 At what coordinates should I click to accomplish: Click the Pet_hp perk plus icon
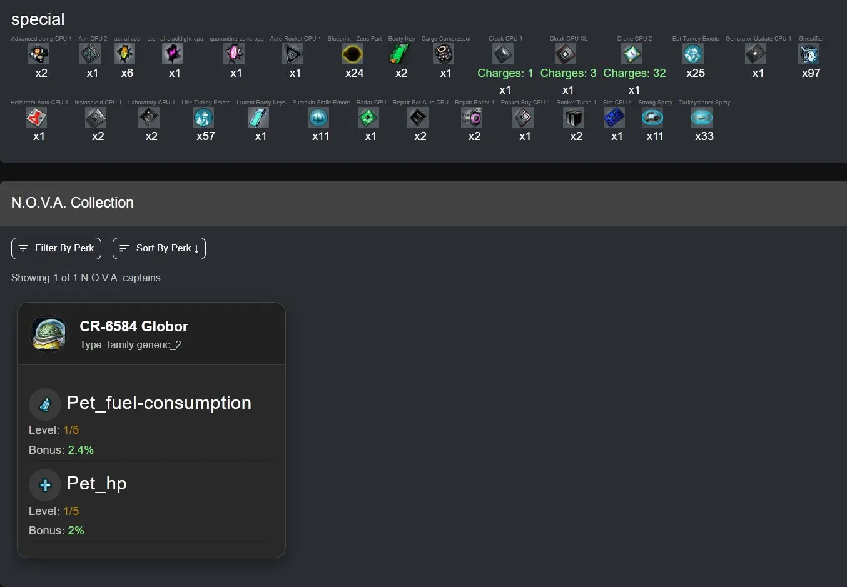pos(45,485)
